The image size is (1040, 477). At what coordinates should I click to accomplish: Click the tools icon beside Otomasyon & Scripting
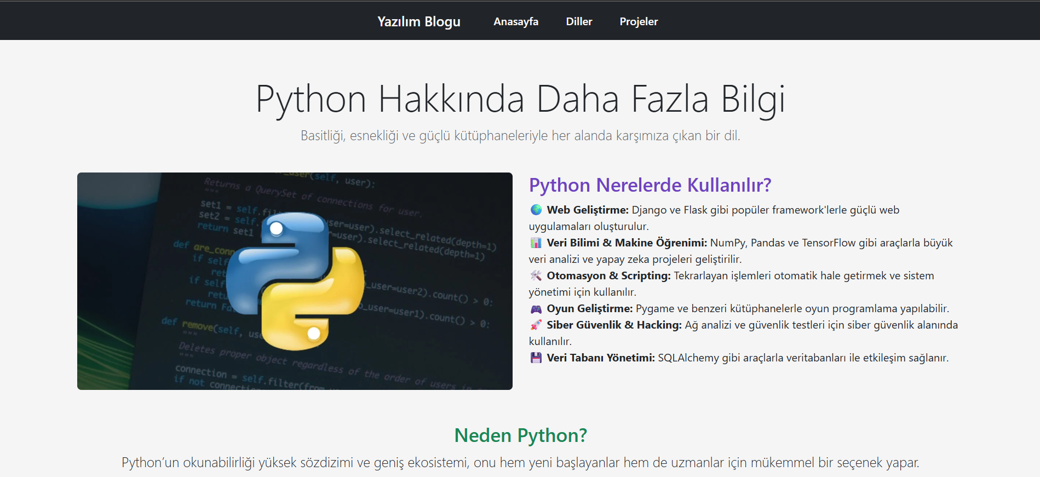coord(536,275)
